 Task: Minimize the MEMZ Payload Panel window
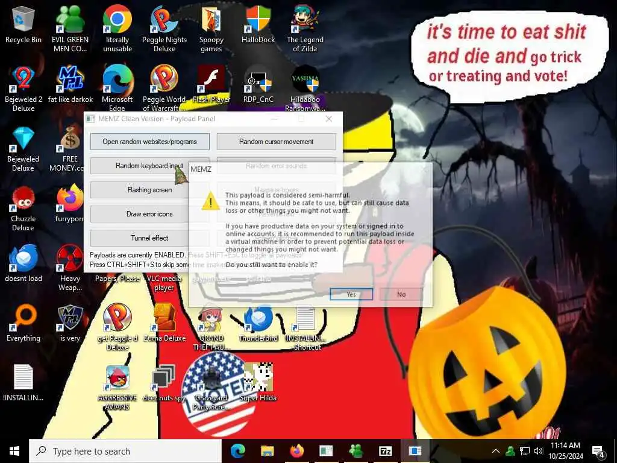[274, 119]
